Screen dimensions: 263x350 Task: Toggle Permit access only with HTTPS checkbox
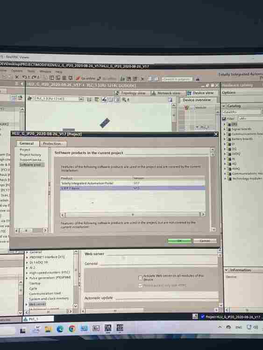coord(140,286)
